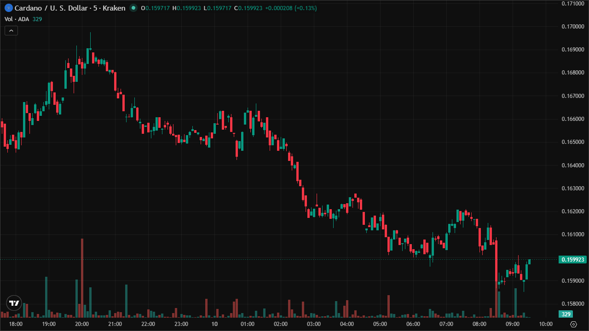The image size is (589, 331).
Task: Click the volume axis label 329
Action: click(566, 314)
